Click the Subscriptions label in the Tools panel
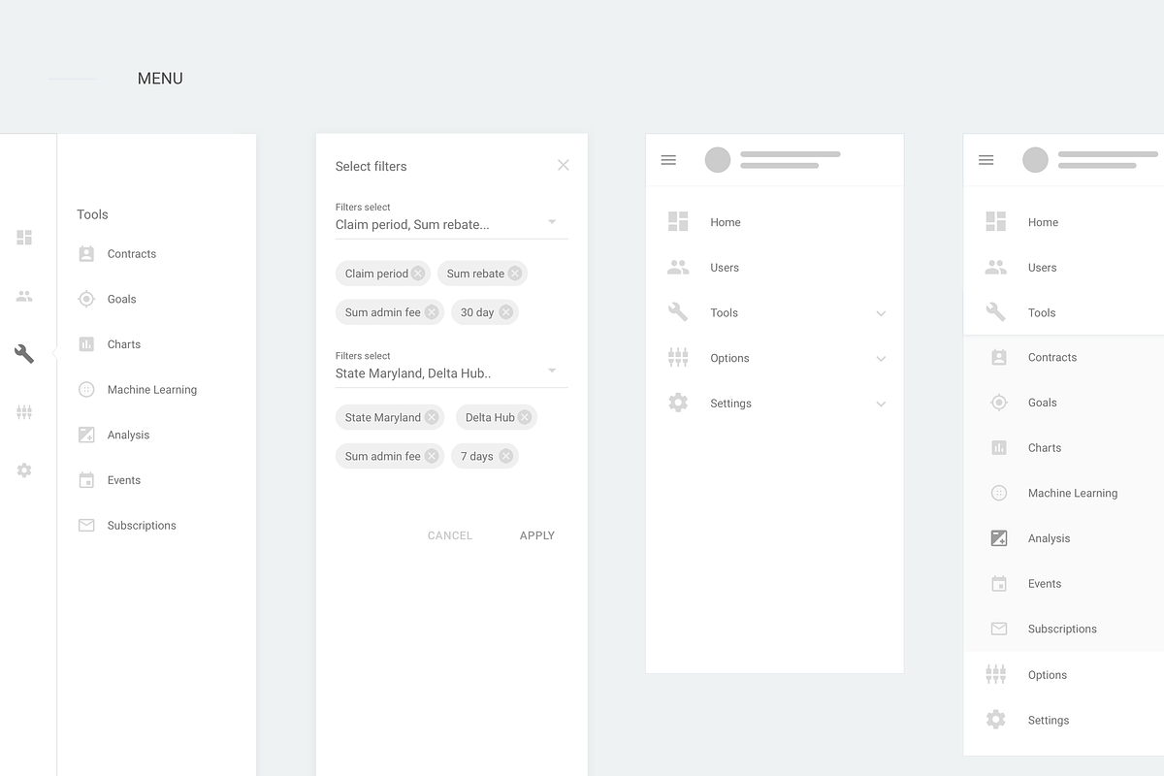Image resolution: width=1164 pixels, height=776 pixels. [142, 525]
